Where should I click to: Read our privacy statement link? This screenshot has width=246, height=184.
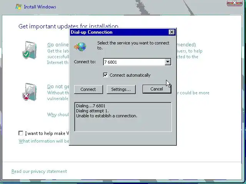tap(39, 171)
